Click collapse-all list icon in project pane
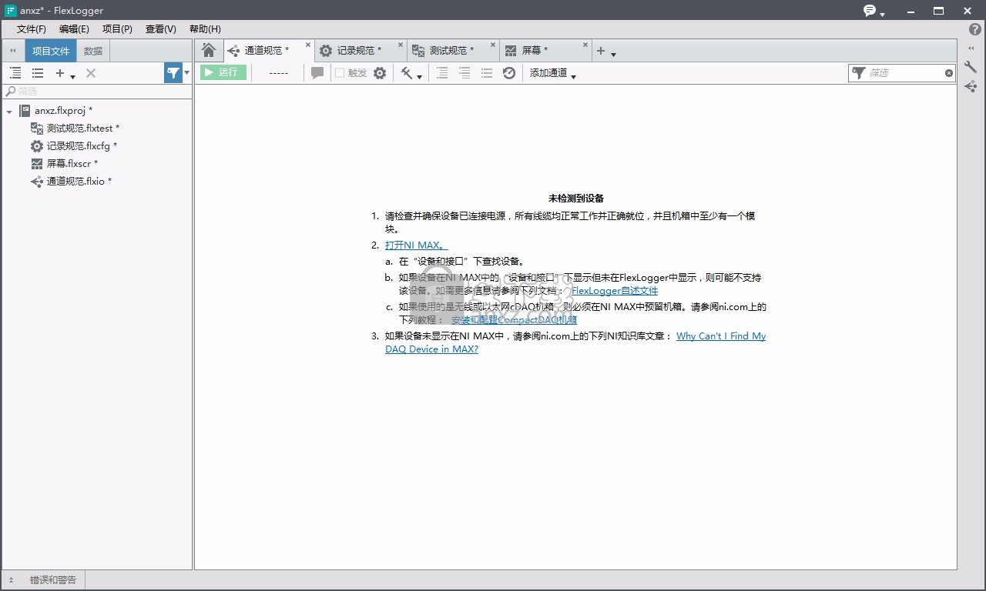 tap(37, 73)
